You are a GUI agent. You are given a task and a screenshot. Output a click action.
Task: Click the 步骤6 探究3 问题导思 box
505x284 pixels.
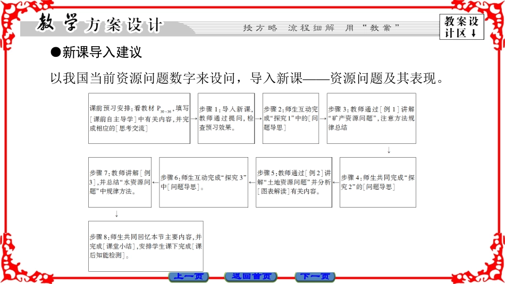pyautogui.click(x=204, y=183)
